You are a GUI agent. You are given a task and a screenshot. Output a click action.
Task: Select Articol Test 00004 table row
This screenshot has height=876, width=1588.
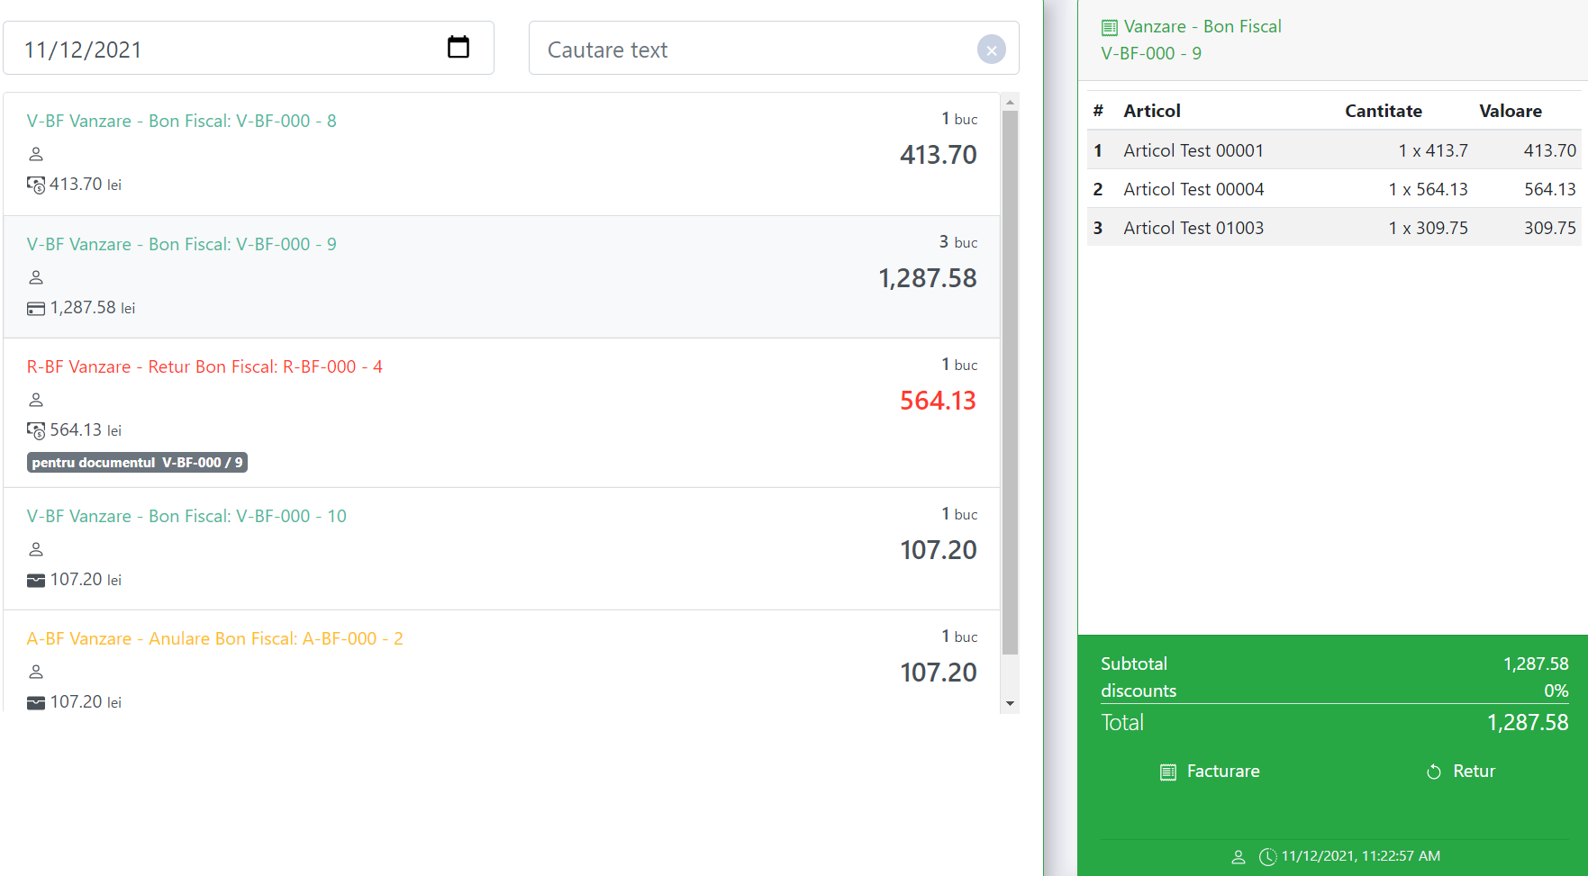pos(1334,189)
